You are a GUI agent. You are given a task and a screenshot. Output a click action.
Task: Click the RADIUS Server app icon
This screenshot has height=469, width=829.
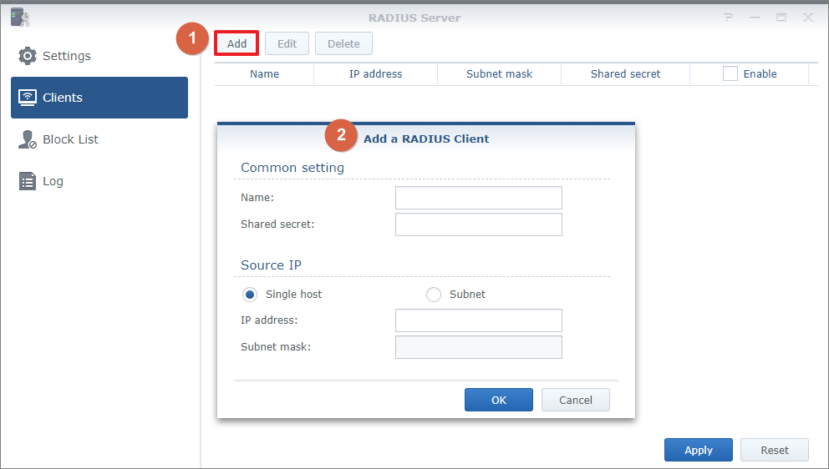pos(20,17)
